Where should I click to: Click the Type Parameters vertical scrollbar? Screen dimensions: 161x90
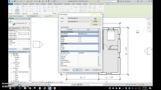tap(100, 47)
